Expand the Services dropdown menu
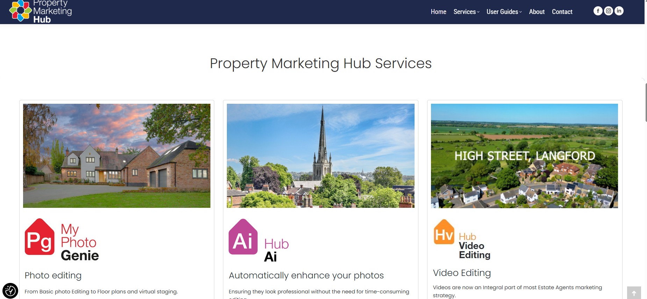Screen dimensions: 647x299 point(466,12)
